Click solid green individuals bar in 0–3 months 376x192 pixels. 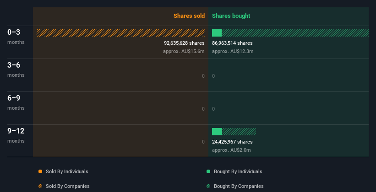click(x=217, y=33)
